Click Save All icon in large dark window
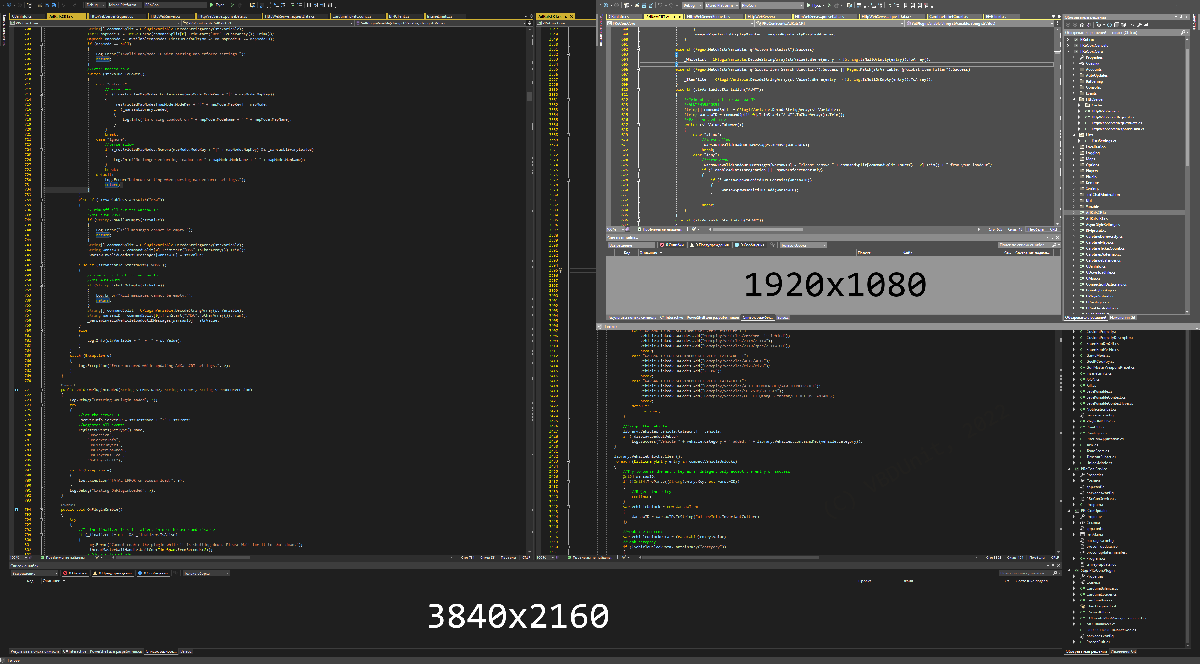Viewport: 1200px width, 664px height. 54,5
